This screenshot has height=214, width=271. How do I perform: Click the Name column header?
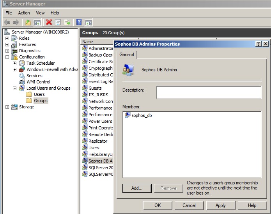point(97,42)
